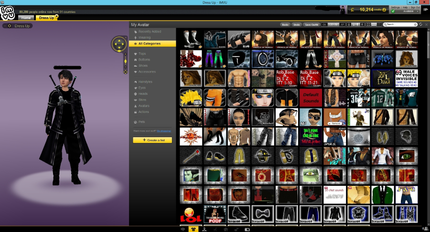Open the Help link
430x232 pixels.
point(405,8)
